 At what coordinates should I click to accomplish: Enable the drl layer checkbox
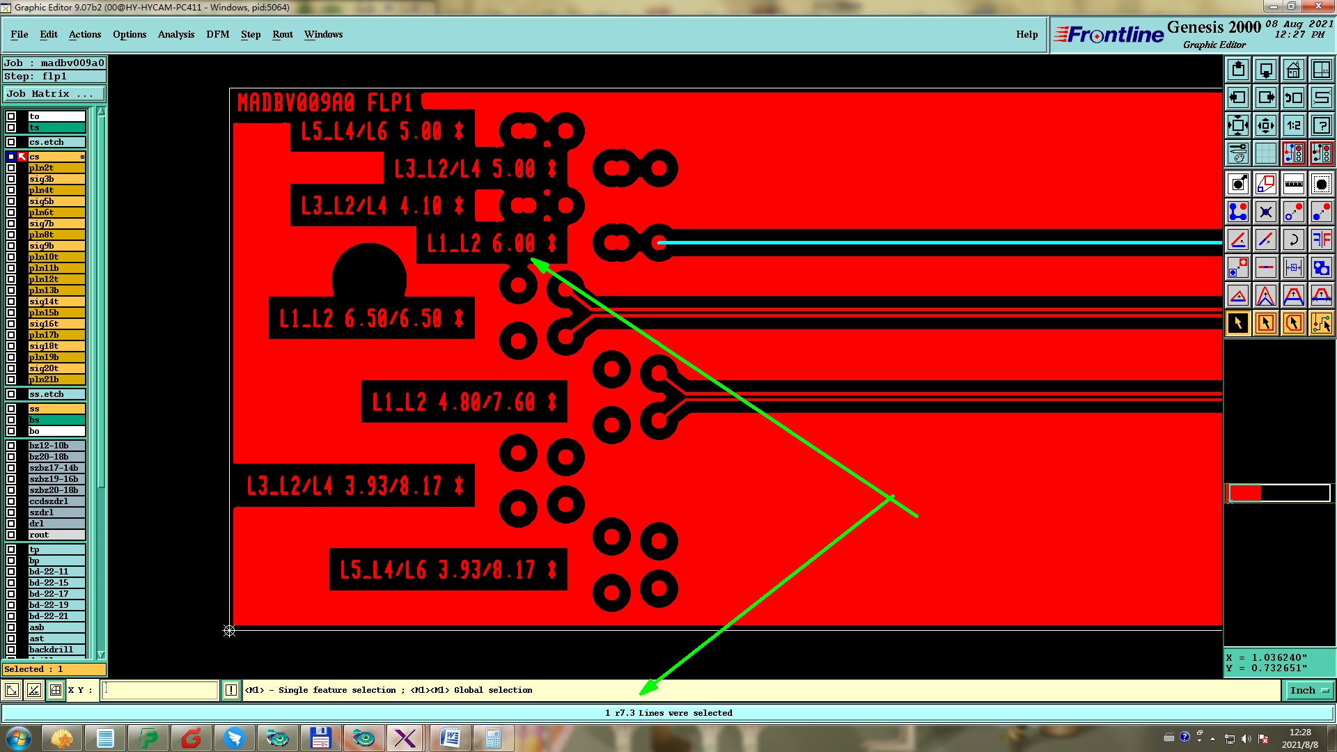(11, 524)
